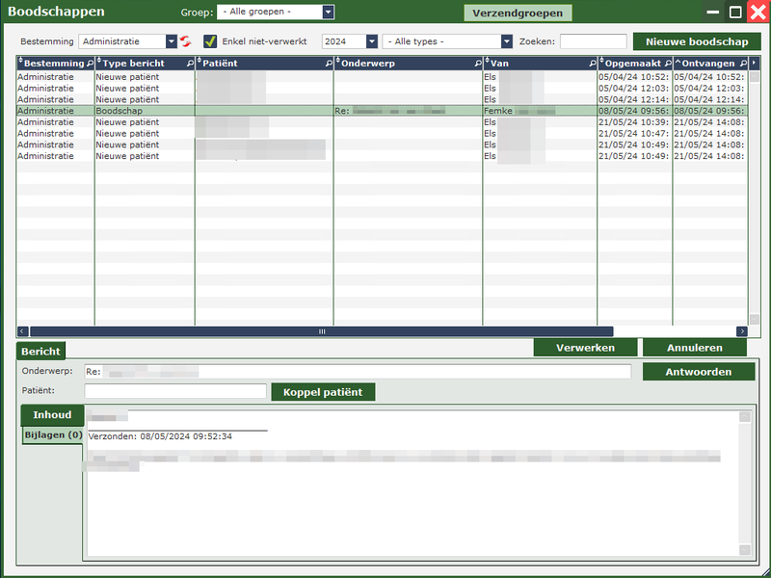Click search icon in Type bericht column header
The height and width of the screenshot is (578, 771).
click(x=190, y=63)
